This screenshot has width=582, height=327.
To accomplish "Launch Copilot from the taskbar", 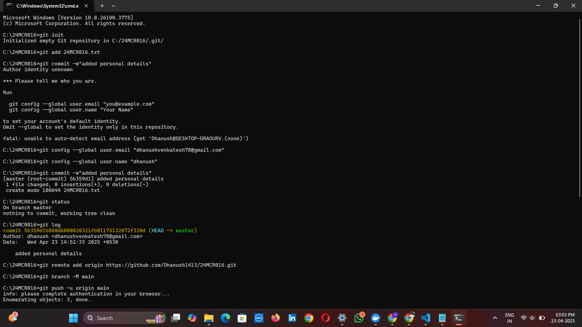I will click(192, 318).
